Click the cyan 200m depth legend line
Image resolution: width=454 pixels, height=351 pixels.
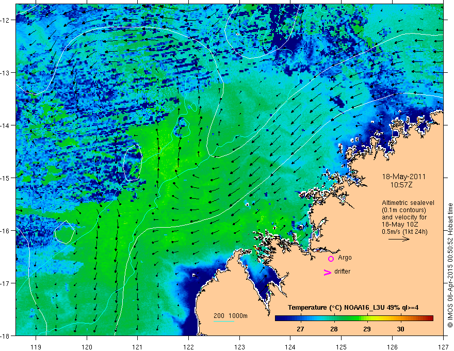(224, 321)
